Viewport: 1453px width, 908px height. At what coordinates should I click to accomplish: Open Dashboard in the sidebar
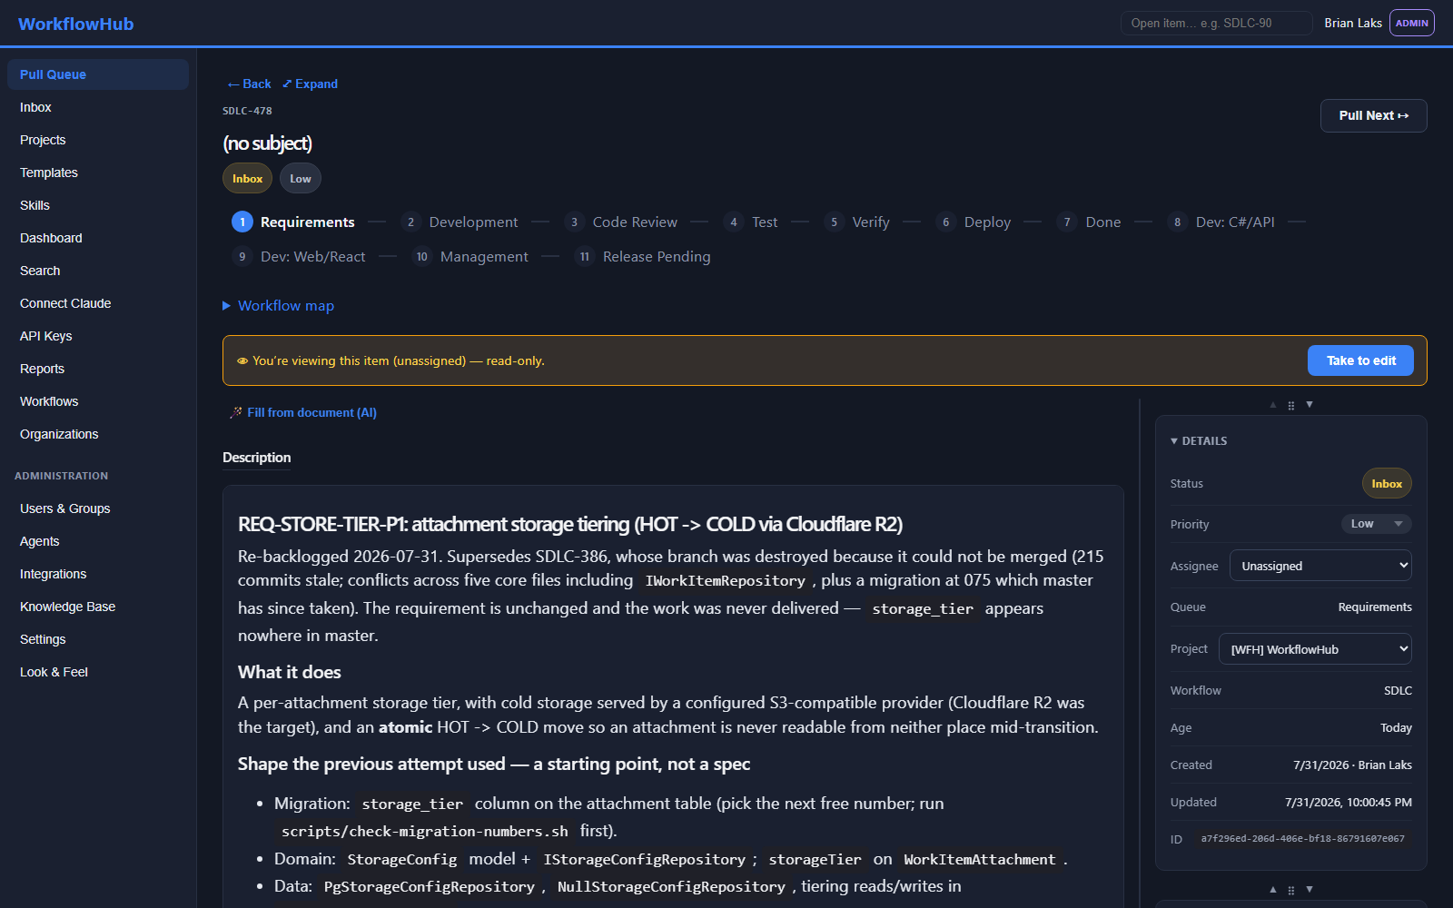[98, 238]
